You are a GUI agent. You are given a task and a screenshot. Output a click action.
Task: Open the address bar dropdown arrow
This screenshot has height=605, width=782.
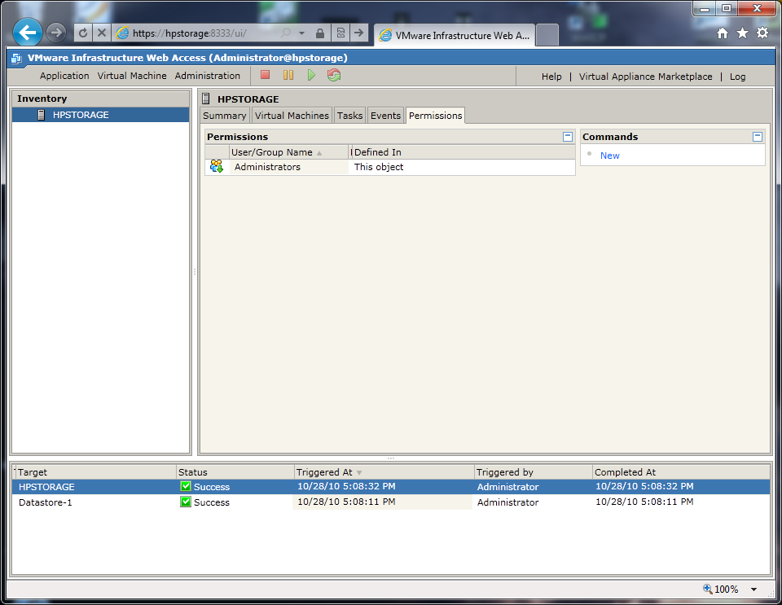pyautogui.click(x=301, y=33)
